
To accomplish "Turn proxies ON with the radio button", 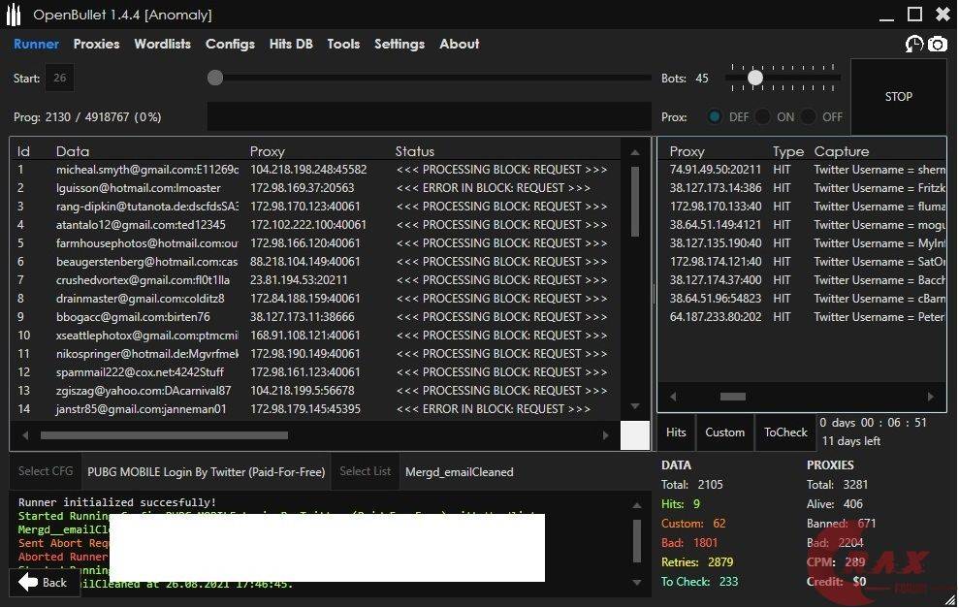I will (763, 116).
